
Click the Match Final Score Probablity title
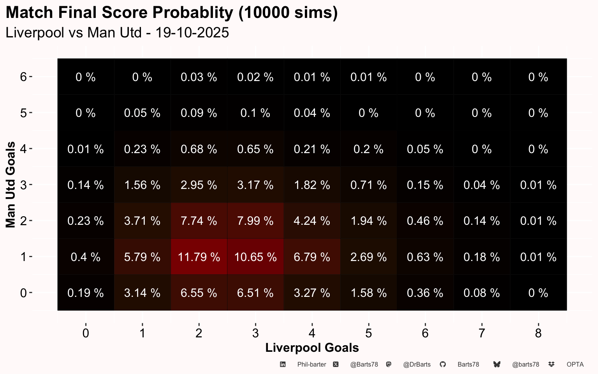[x=172, y=12]
